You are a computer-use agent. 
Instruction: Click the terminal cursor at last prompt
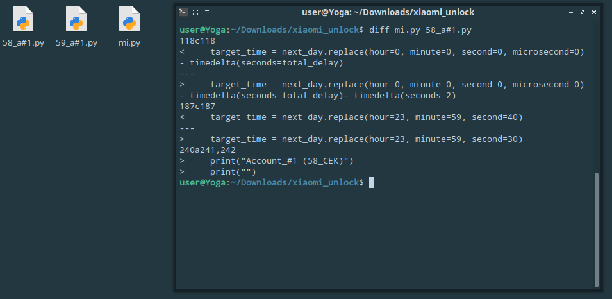point(372,182)
